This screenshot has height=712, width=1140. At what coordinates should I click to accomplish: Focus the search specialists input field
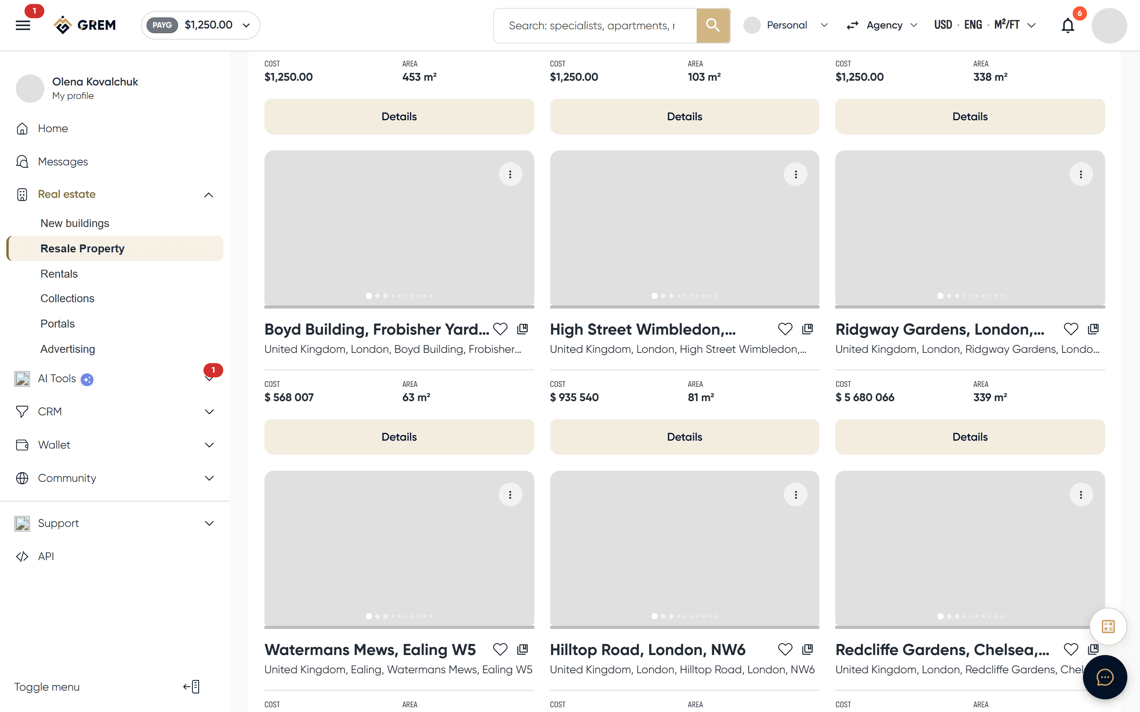pyautogui.click(x=595, y=25)
